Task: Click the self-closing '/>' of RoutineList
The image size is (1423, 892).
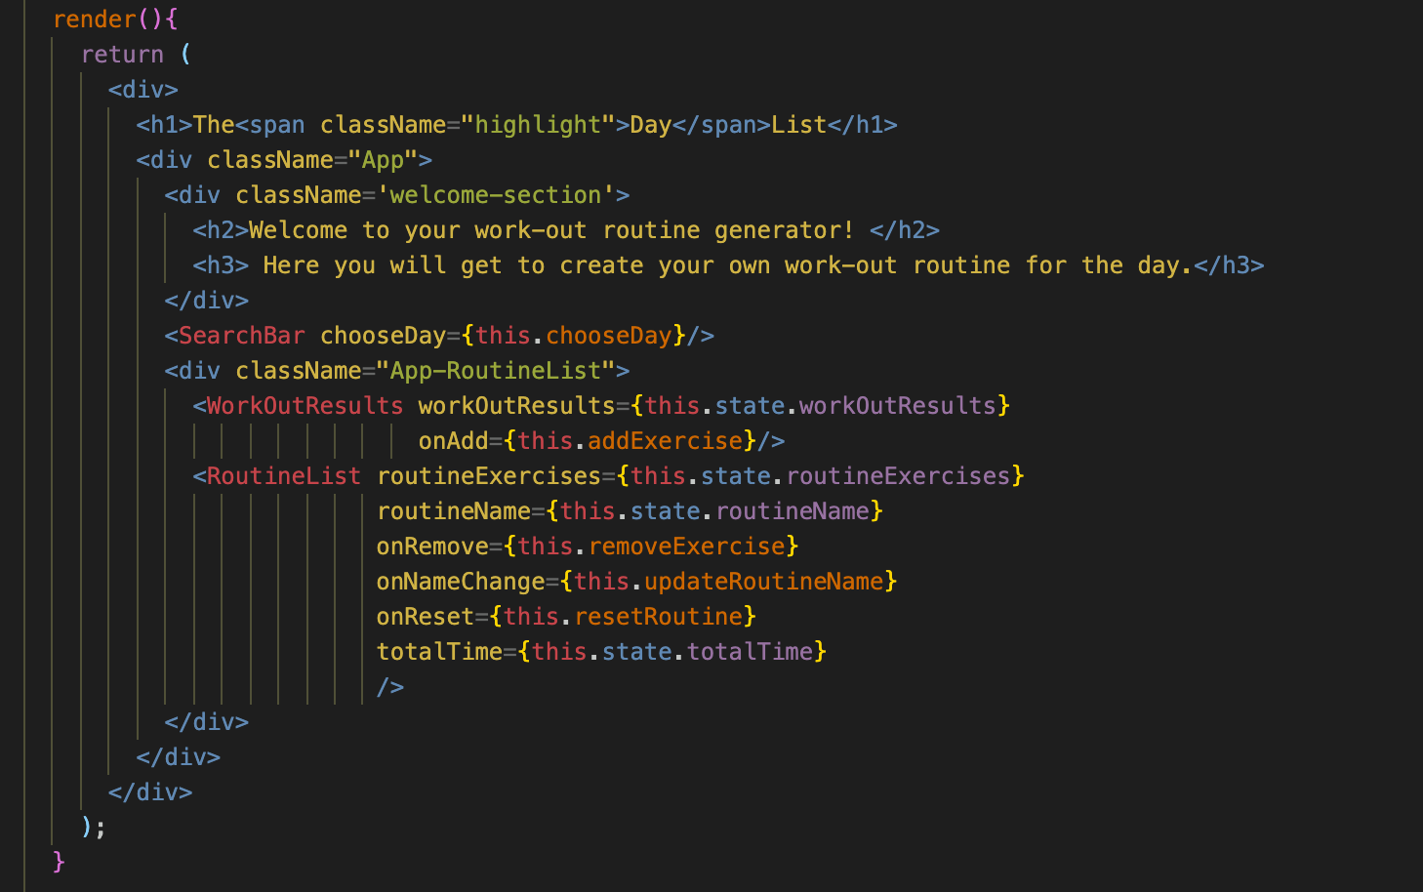Action: [x=390, y=687]
